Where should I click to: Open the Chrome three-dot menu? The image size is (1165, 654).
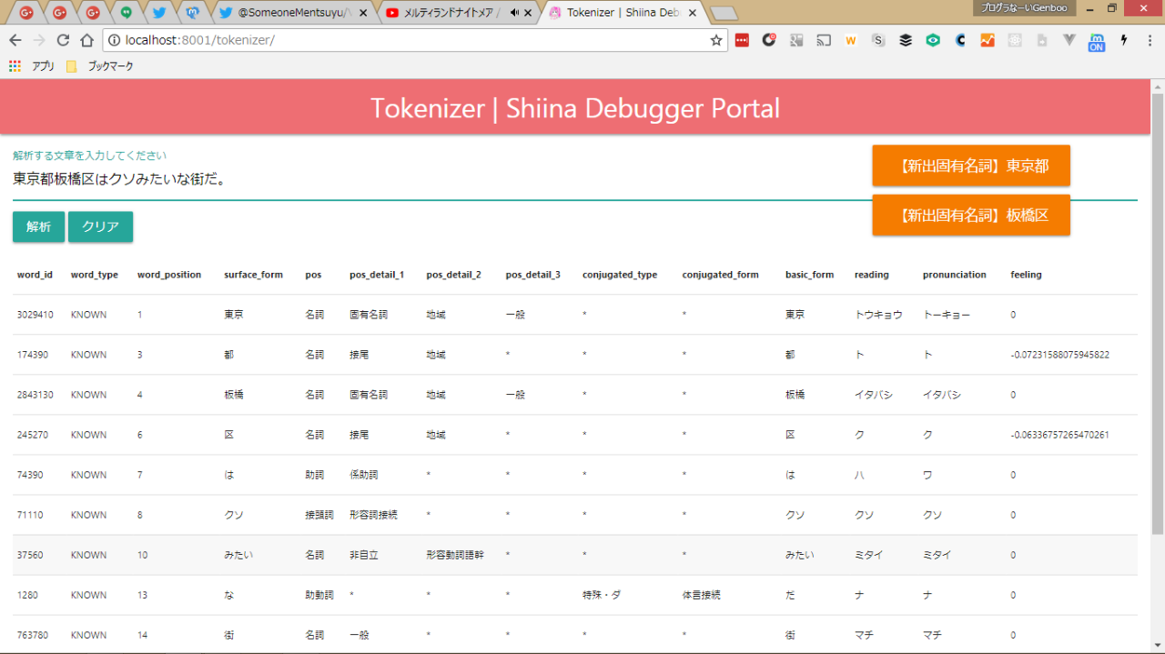(1150, 41)
